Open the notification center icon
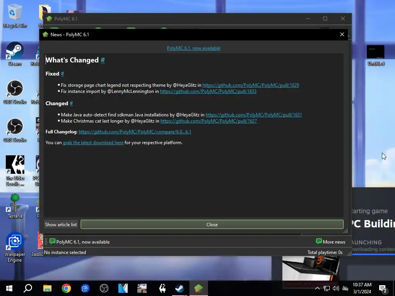 pos(383,288)
